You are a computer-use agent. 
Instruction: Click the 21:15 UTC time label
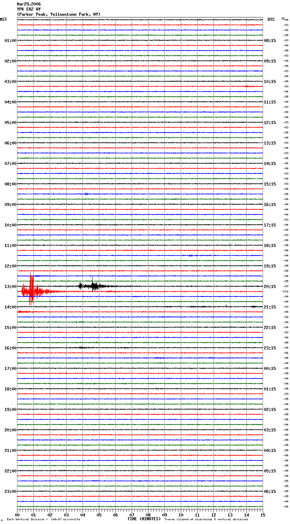(270, 307)
